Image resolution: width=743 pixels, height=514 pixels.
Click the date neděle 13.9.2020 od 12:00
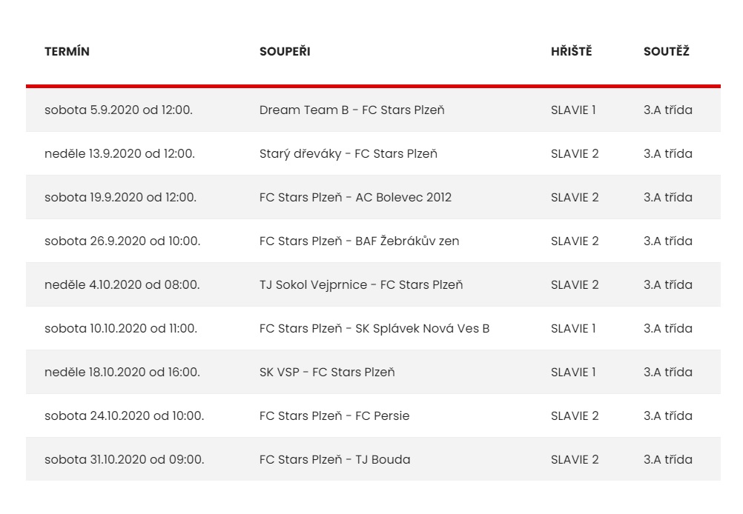[119, 154]
